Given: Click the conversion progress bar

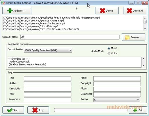Looking at the screenshot, I should click(91, 110).
